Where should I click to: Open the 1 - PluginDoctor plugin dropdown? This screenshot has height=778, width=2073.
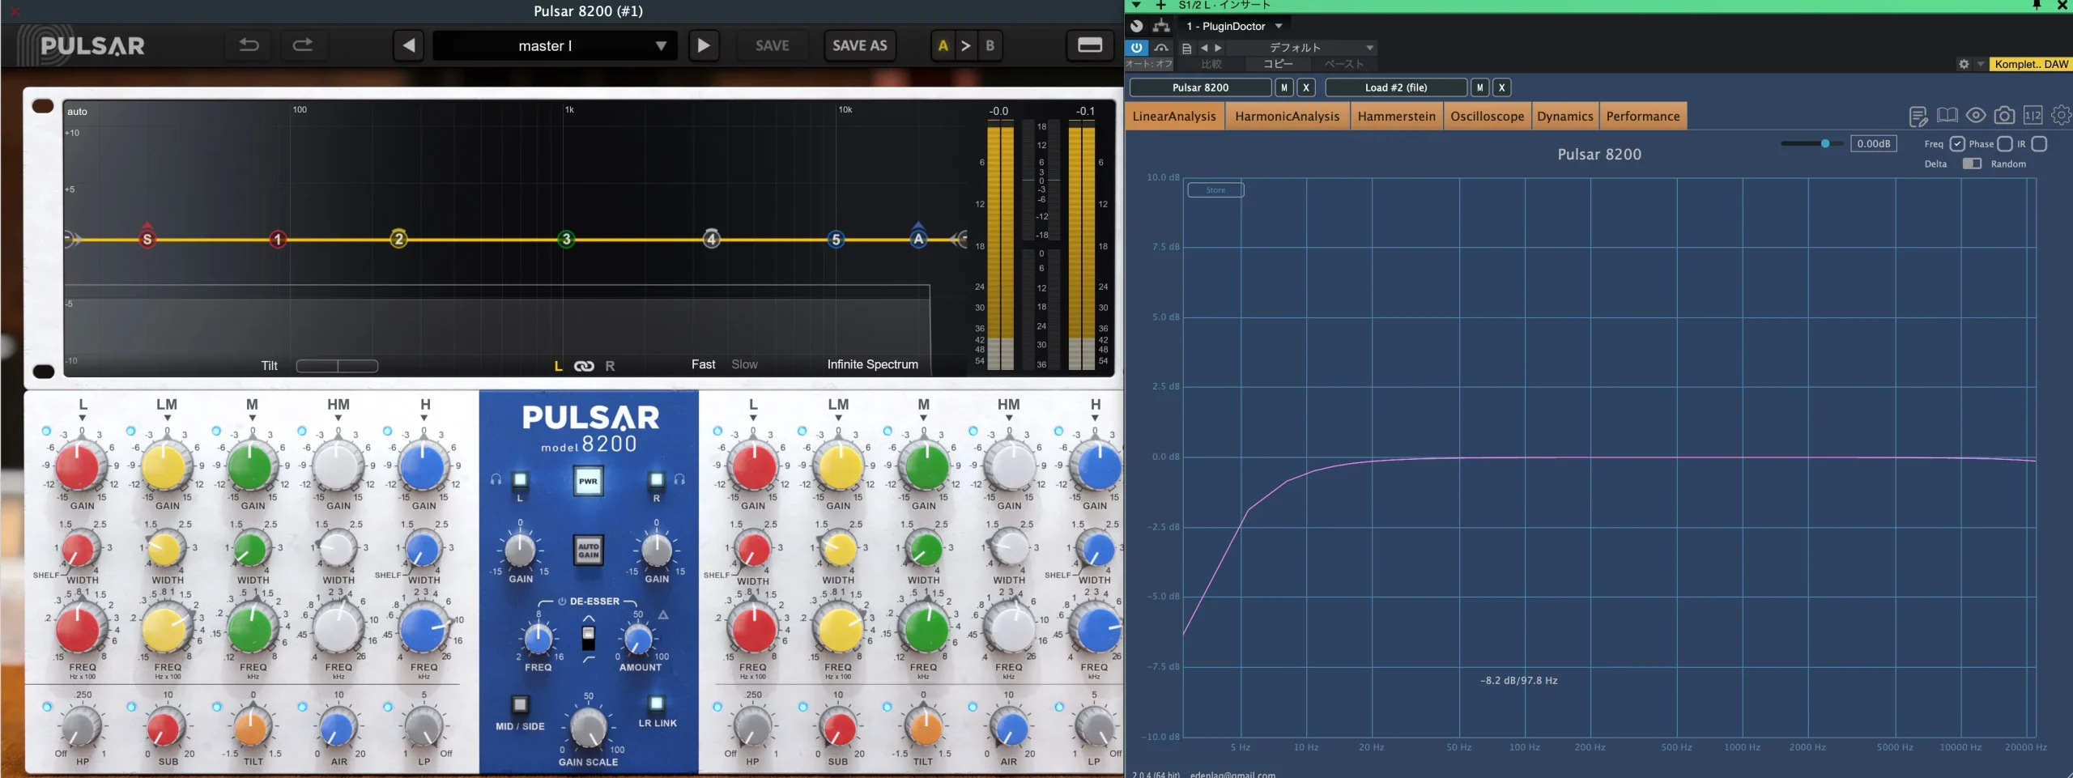[1234, 26]
